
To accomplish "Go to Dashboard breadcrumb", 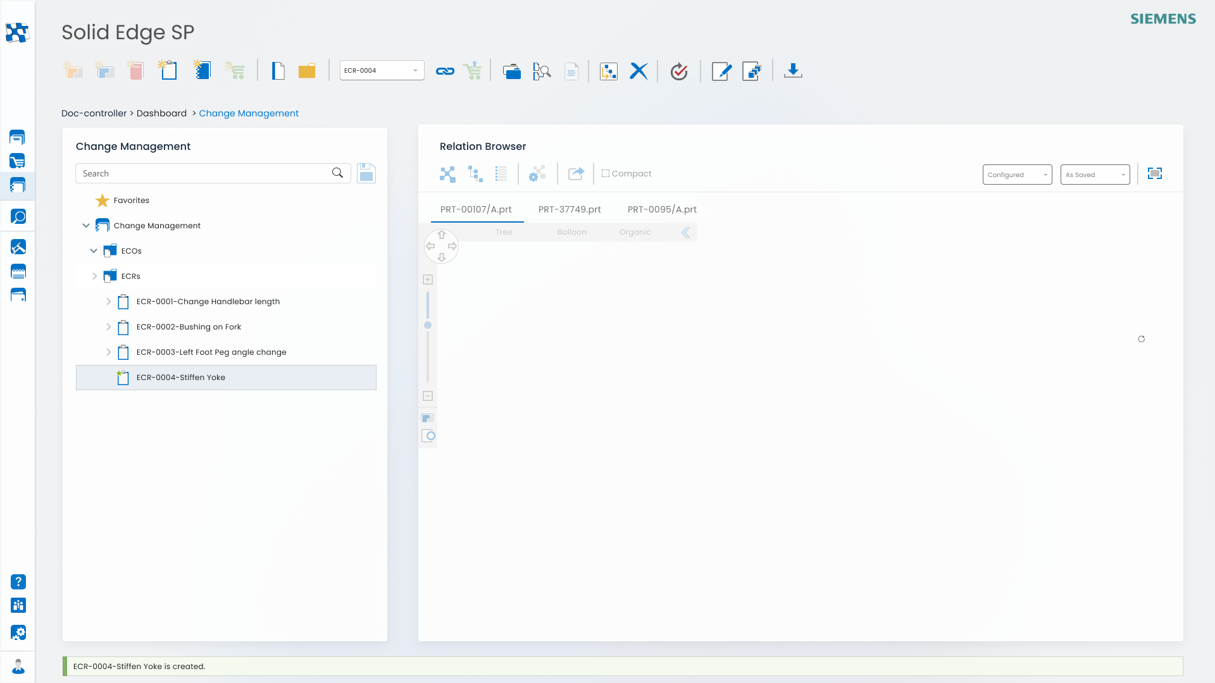I will click(x=161, y=113).
